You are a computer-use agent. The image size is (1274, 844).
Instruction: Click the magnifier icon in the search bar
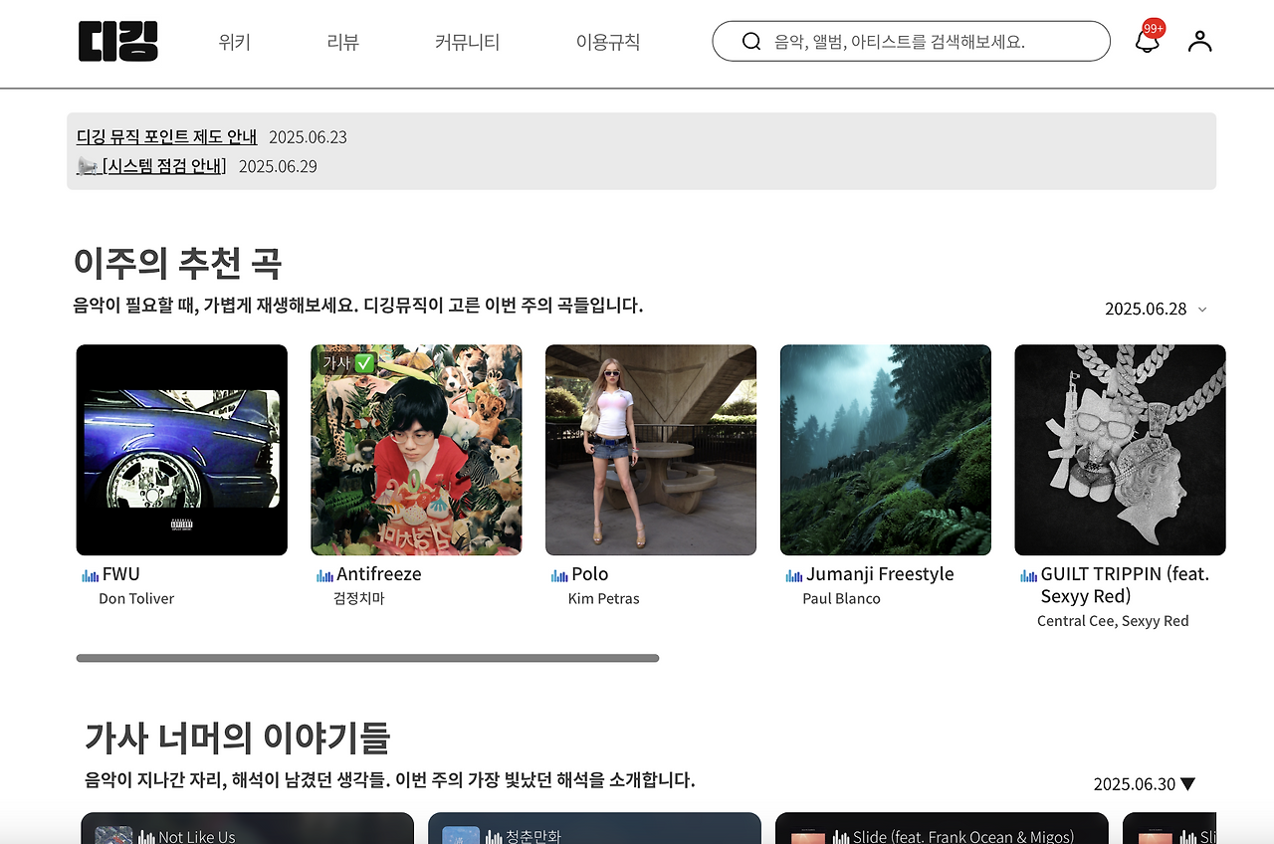(751, 41)
